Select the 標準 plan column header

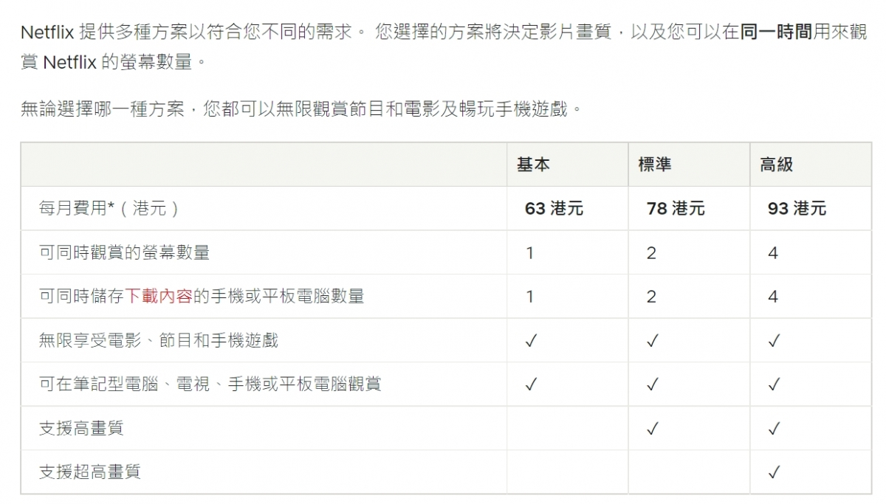[x=654, y=165]
